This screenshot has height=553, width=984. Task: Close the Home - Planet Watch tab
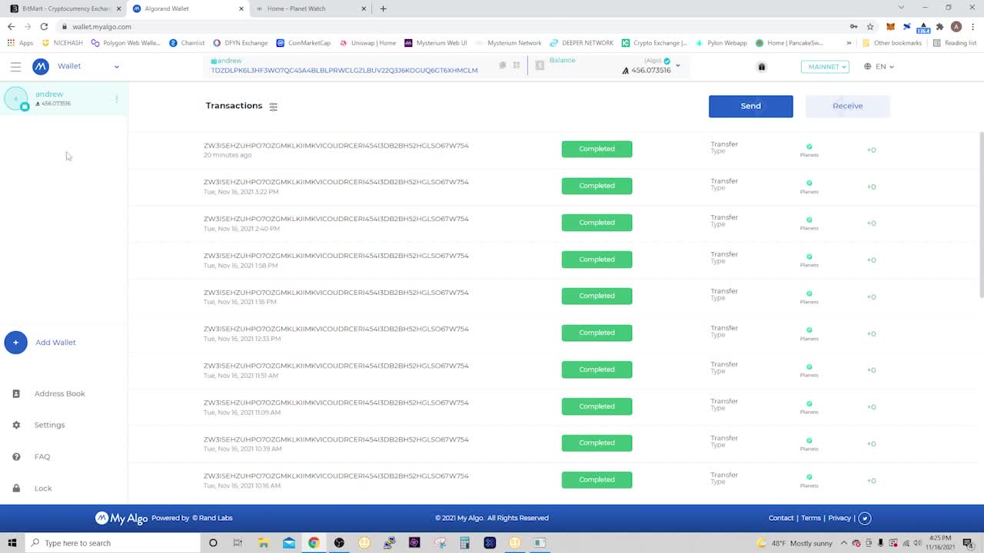coord(364,8)
